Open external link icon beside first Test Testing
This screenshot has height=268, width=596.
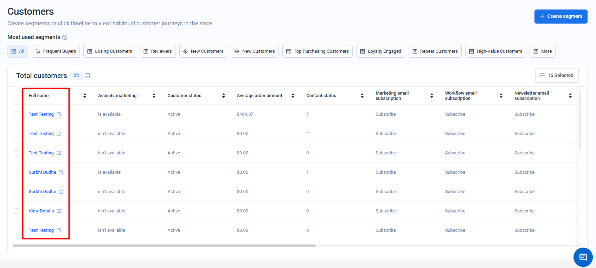point(59,114)
